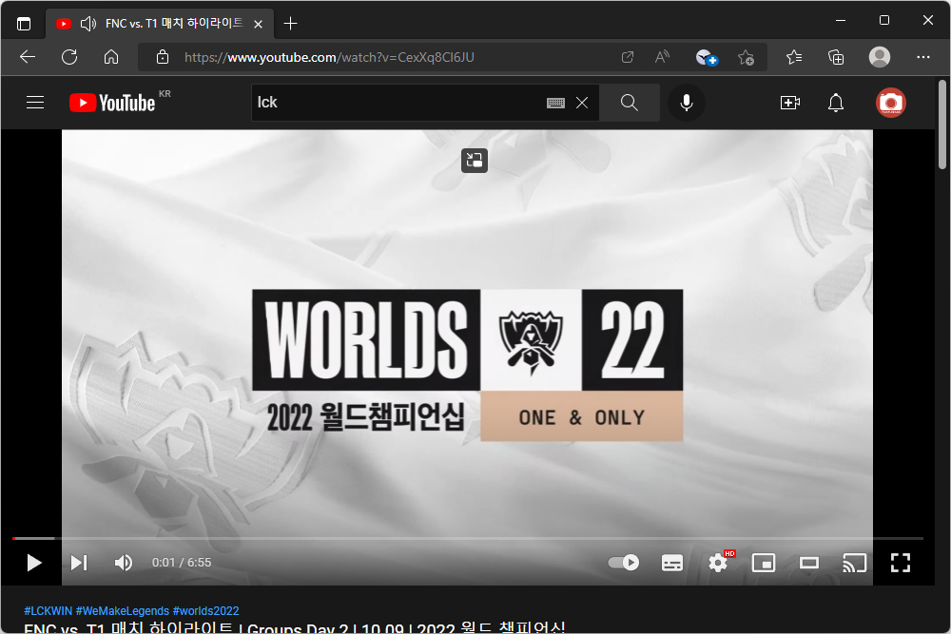Enable theater mode
The width and height of the screenshot is (951, 634).
tap(809, 563)
